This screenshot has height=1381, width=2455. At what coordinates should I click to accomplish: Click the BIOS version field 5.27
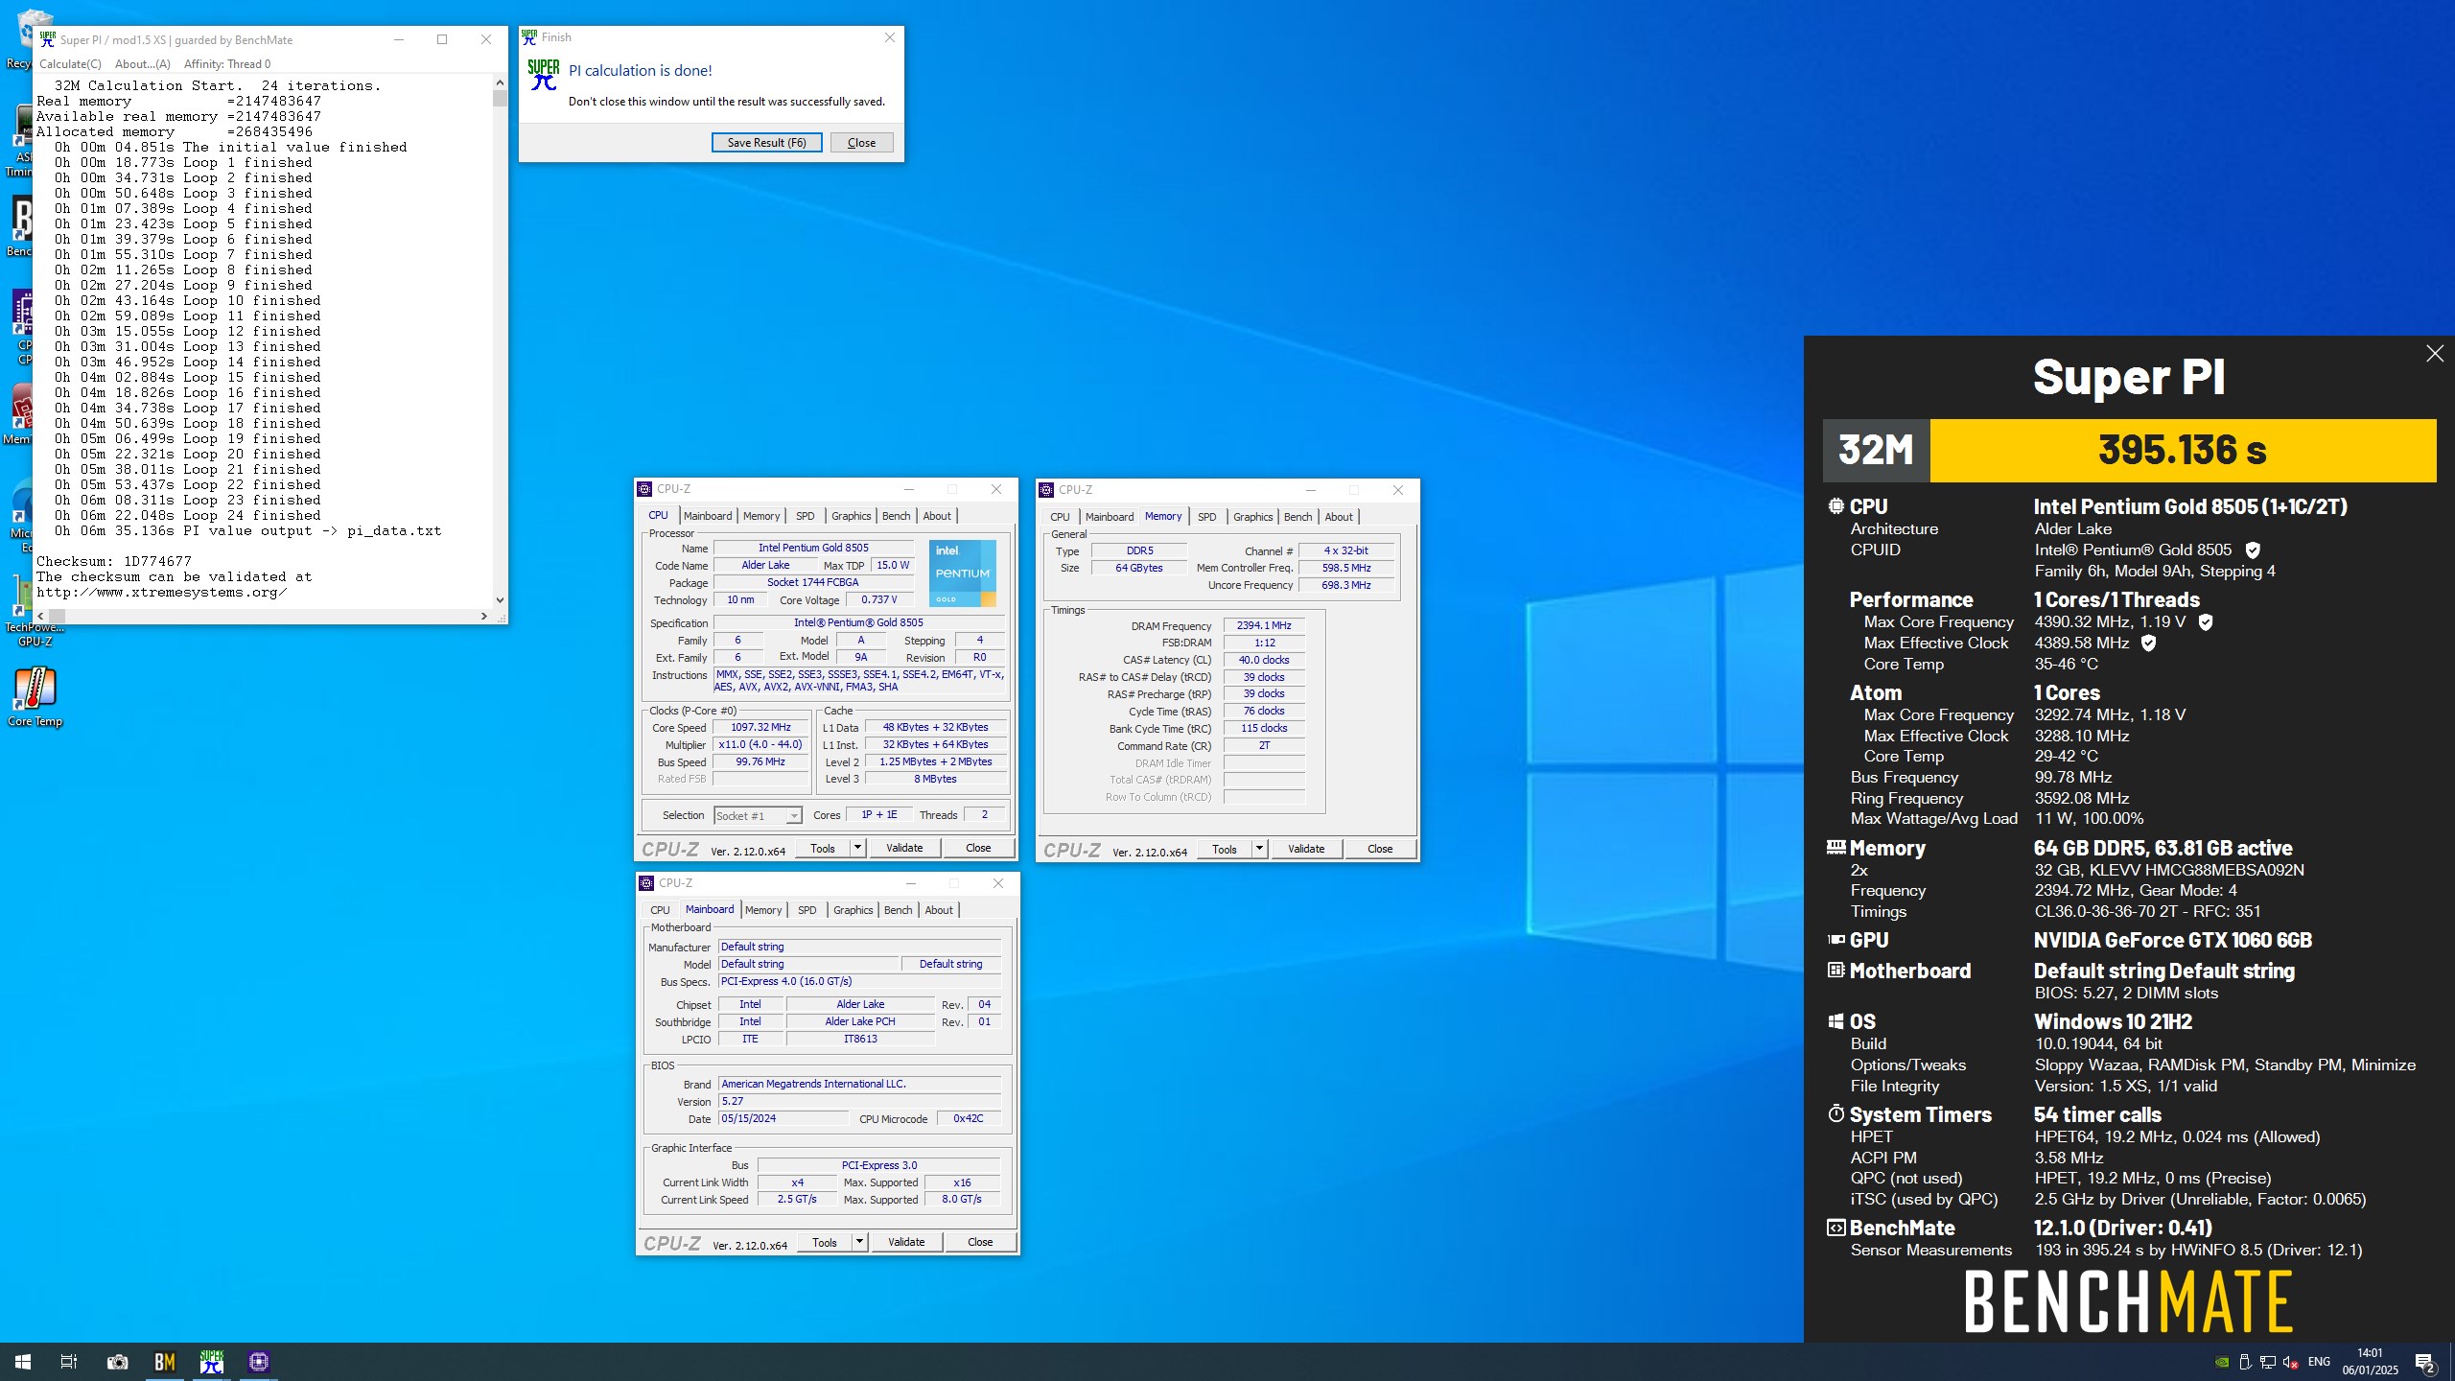pos(859,1101)
